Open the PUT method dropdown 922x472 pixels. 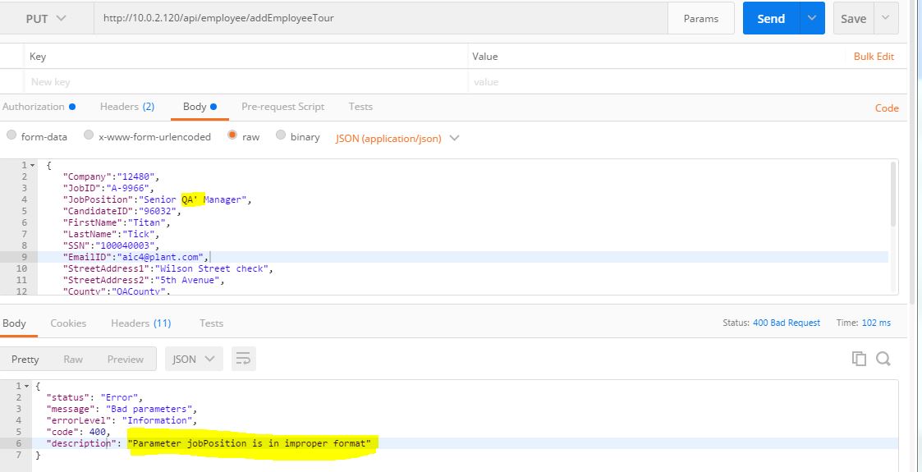(x=46, y=18)
